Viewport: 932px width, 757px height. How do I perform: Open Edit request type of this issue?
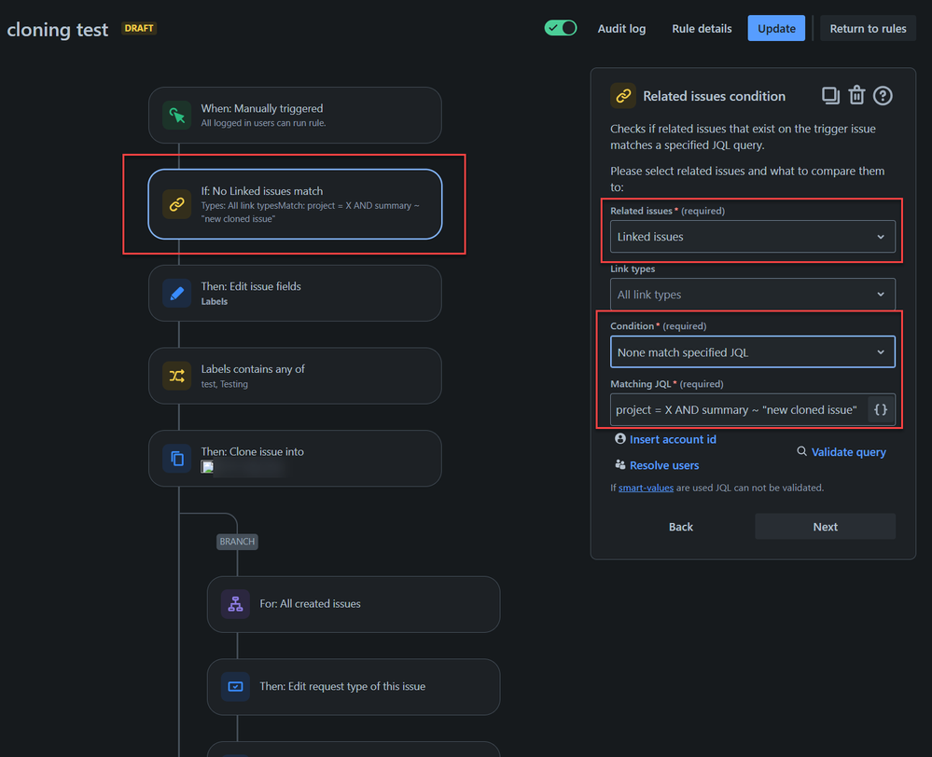[353, 686]
